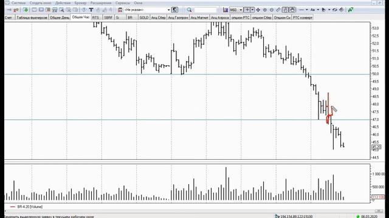Toggle the pointer cursor mode button

pyautogui.click(x=285, y=10)
